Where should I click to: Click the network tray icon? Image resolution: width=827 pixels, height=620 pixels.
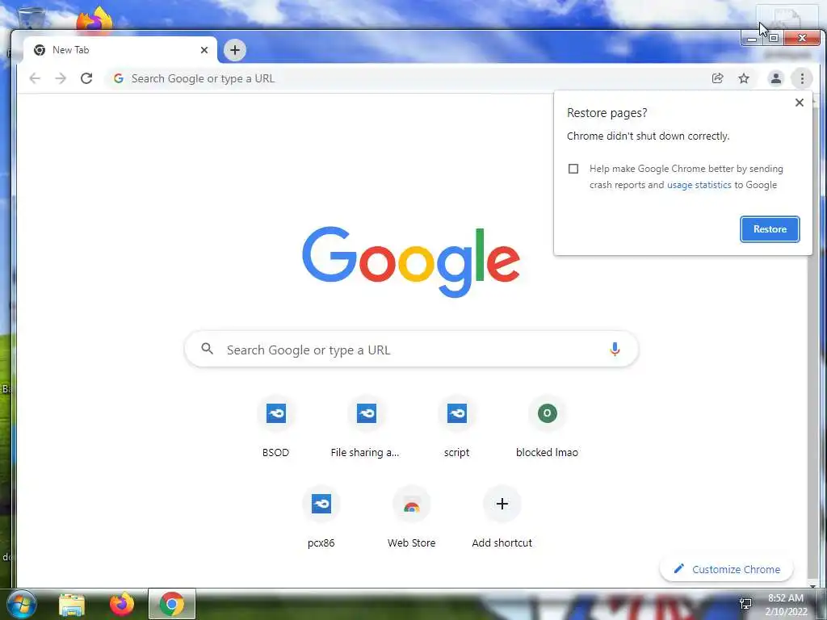[745, 604]
